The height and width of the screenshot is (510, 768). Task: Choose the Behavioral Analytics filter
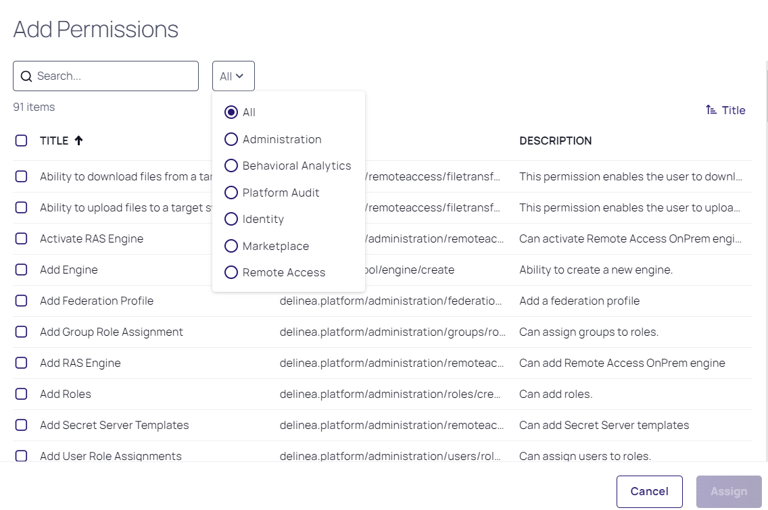(x=231, y=165)
